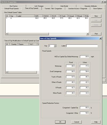Click the Label column header in speed table

[25, 16]
